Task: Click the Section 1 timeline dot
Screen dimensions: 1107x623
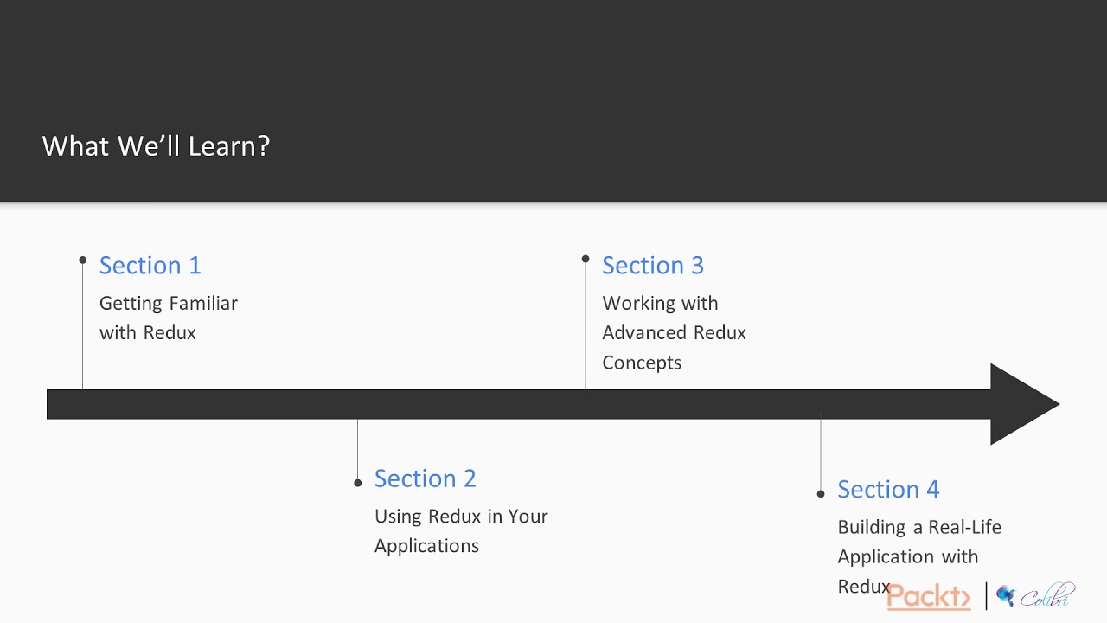Action: coord(83,260)
